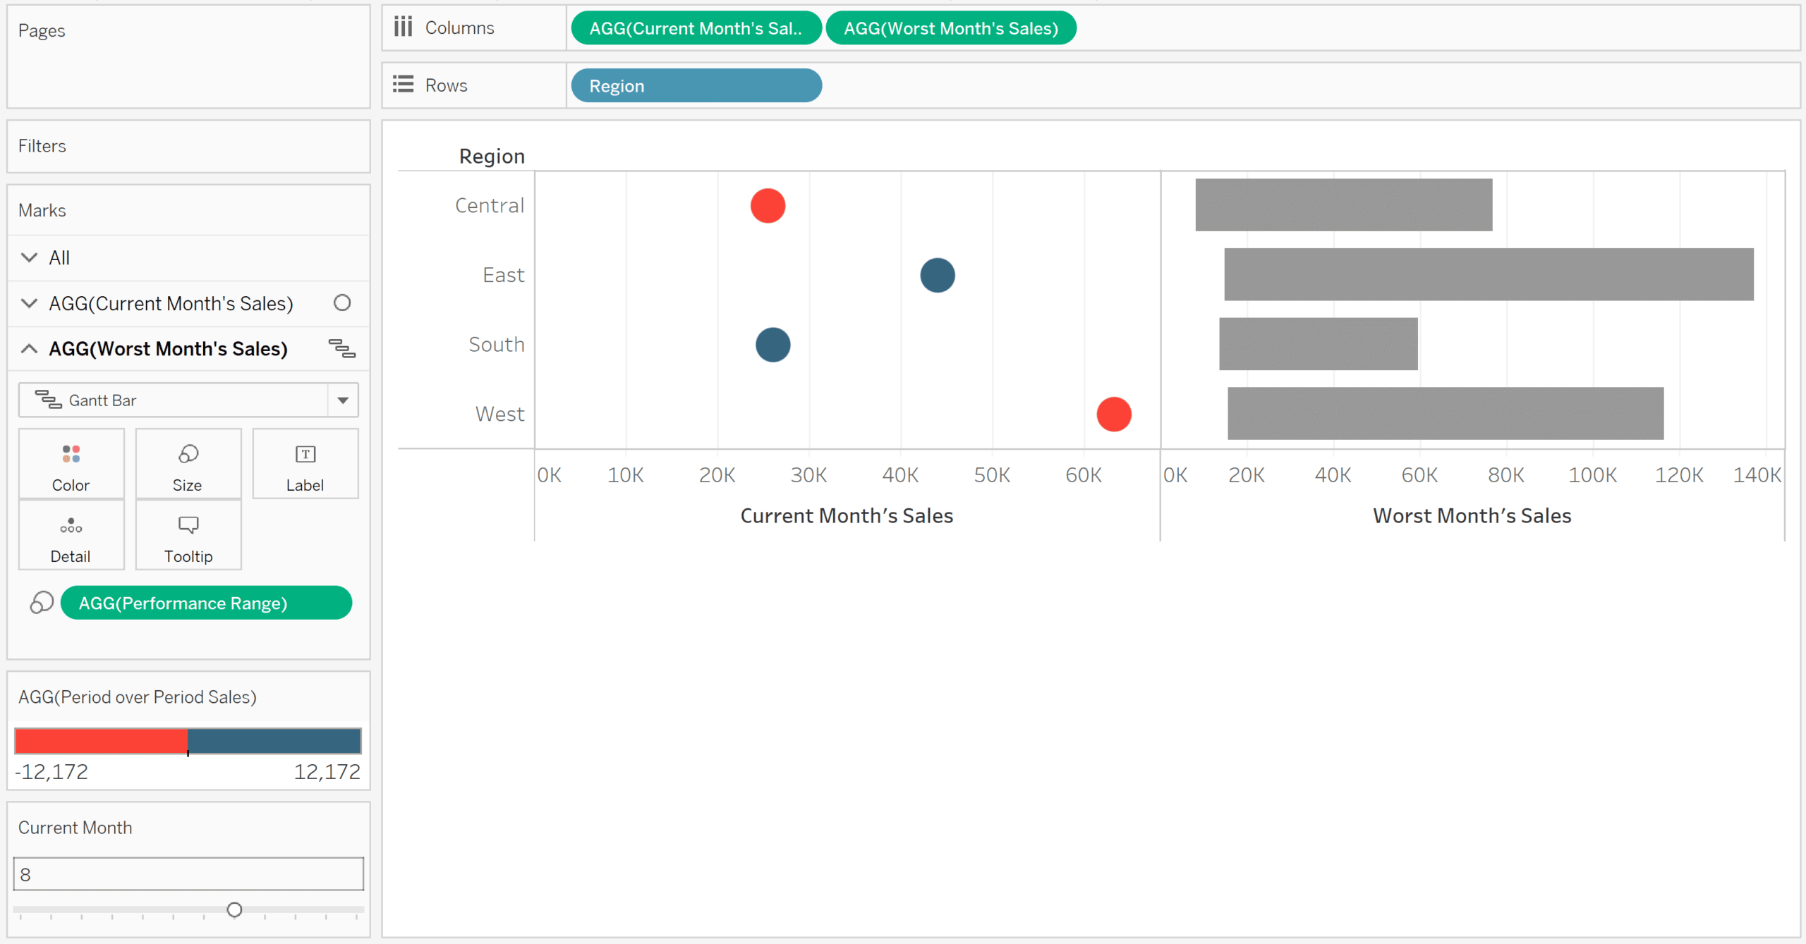Click the 60K tick on Current Month's Sales axis

(x=1084, y=475)
